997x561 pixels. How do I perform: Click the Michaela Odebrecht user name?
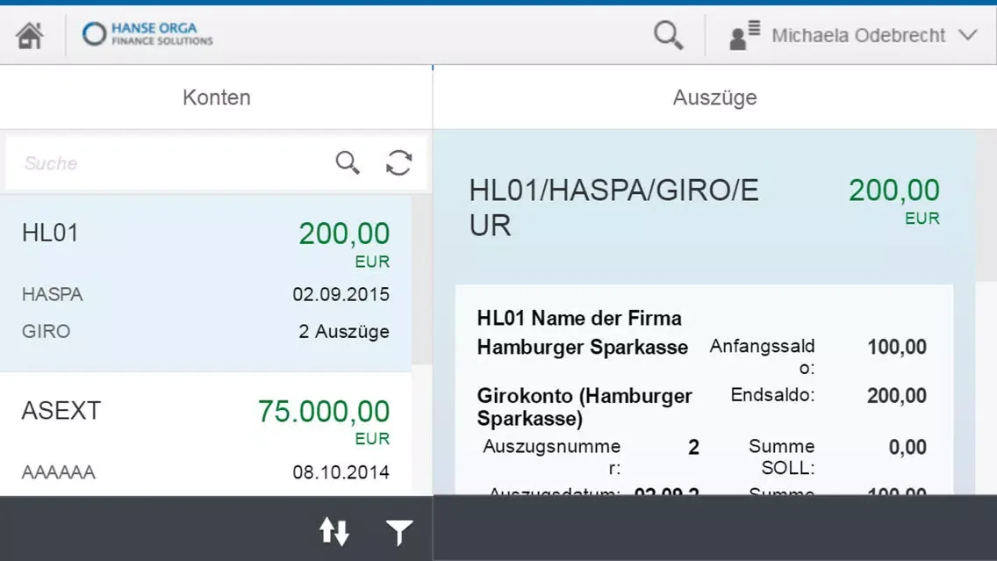[858, 36]
